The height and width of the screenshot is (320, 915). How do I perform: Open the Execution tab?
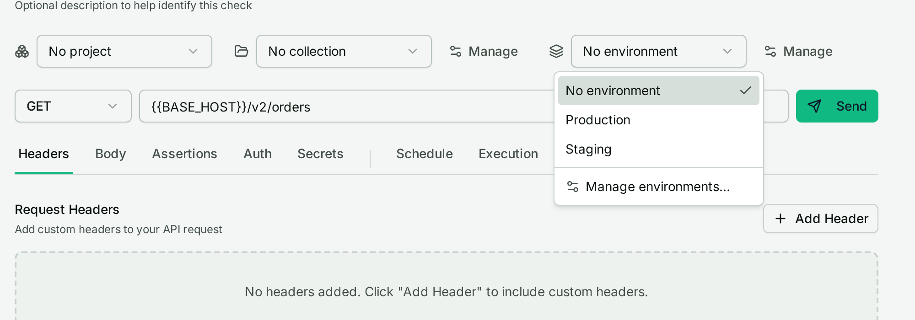pyautogui.click(x=508, y=154)
